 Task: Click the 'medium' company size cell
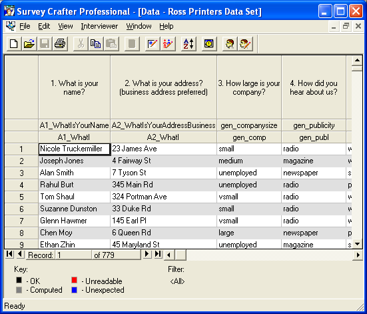(249, 161)
